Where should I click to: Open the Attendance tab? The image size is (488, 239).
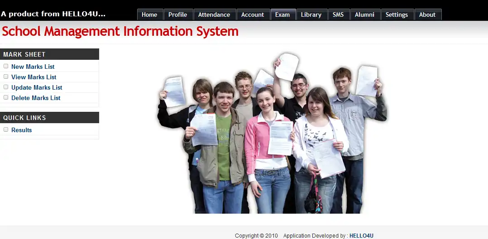click(x=214, y=14)
